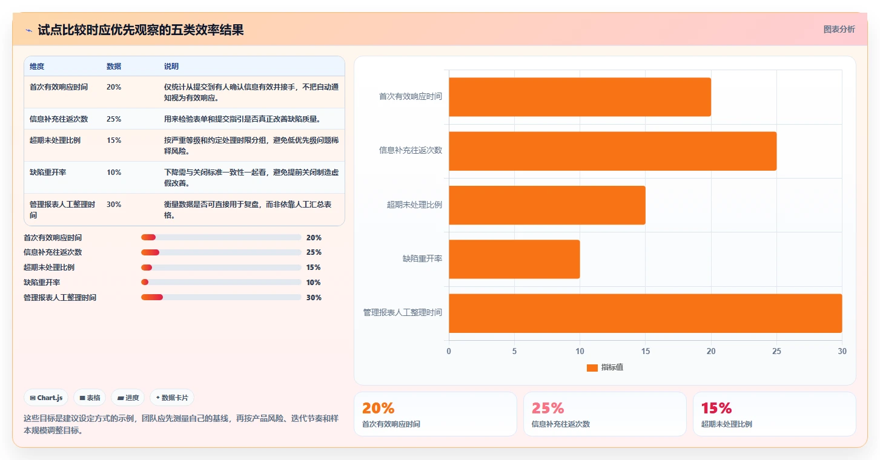Screen dimensions: 880x460
Task: Open the 20% 首次有效响应时间 stat card
Action: pyautogui.click(x=435, y=414)
